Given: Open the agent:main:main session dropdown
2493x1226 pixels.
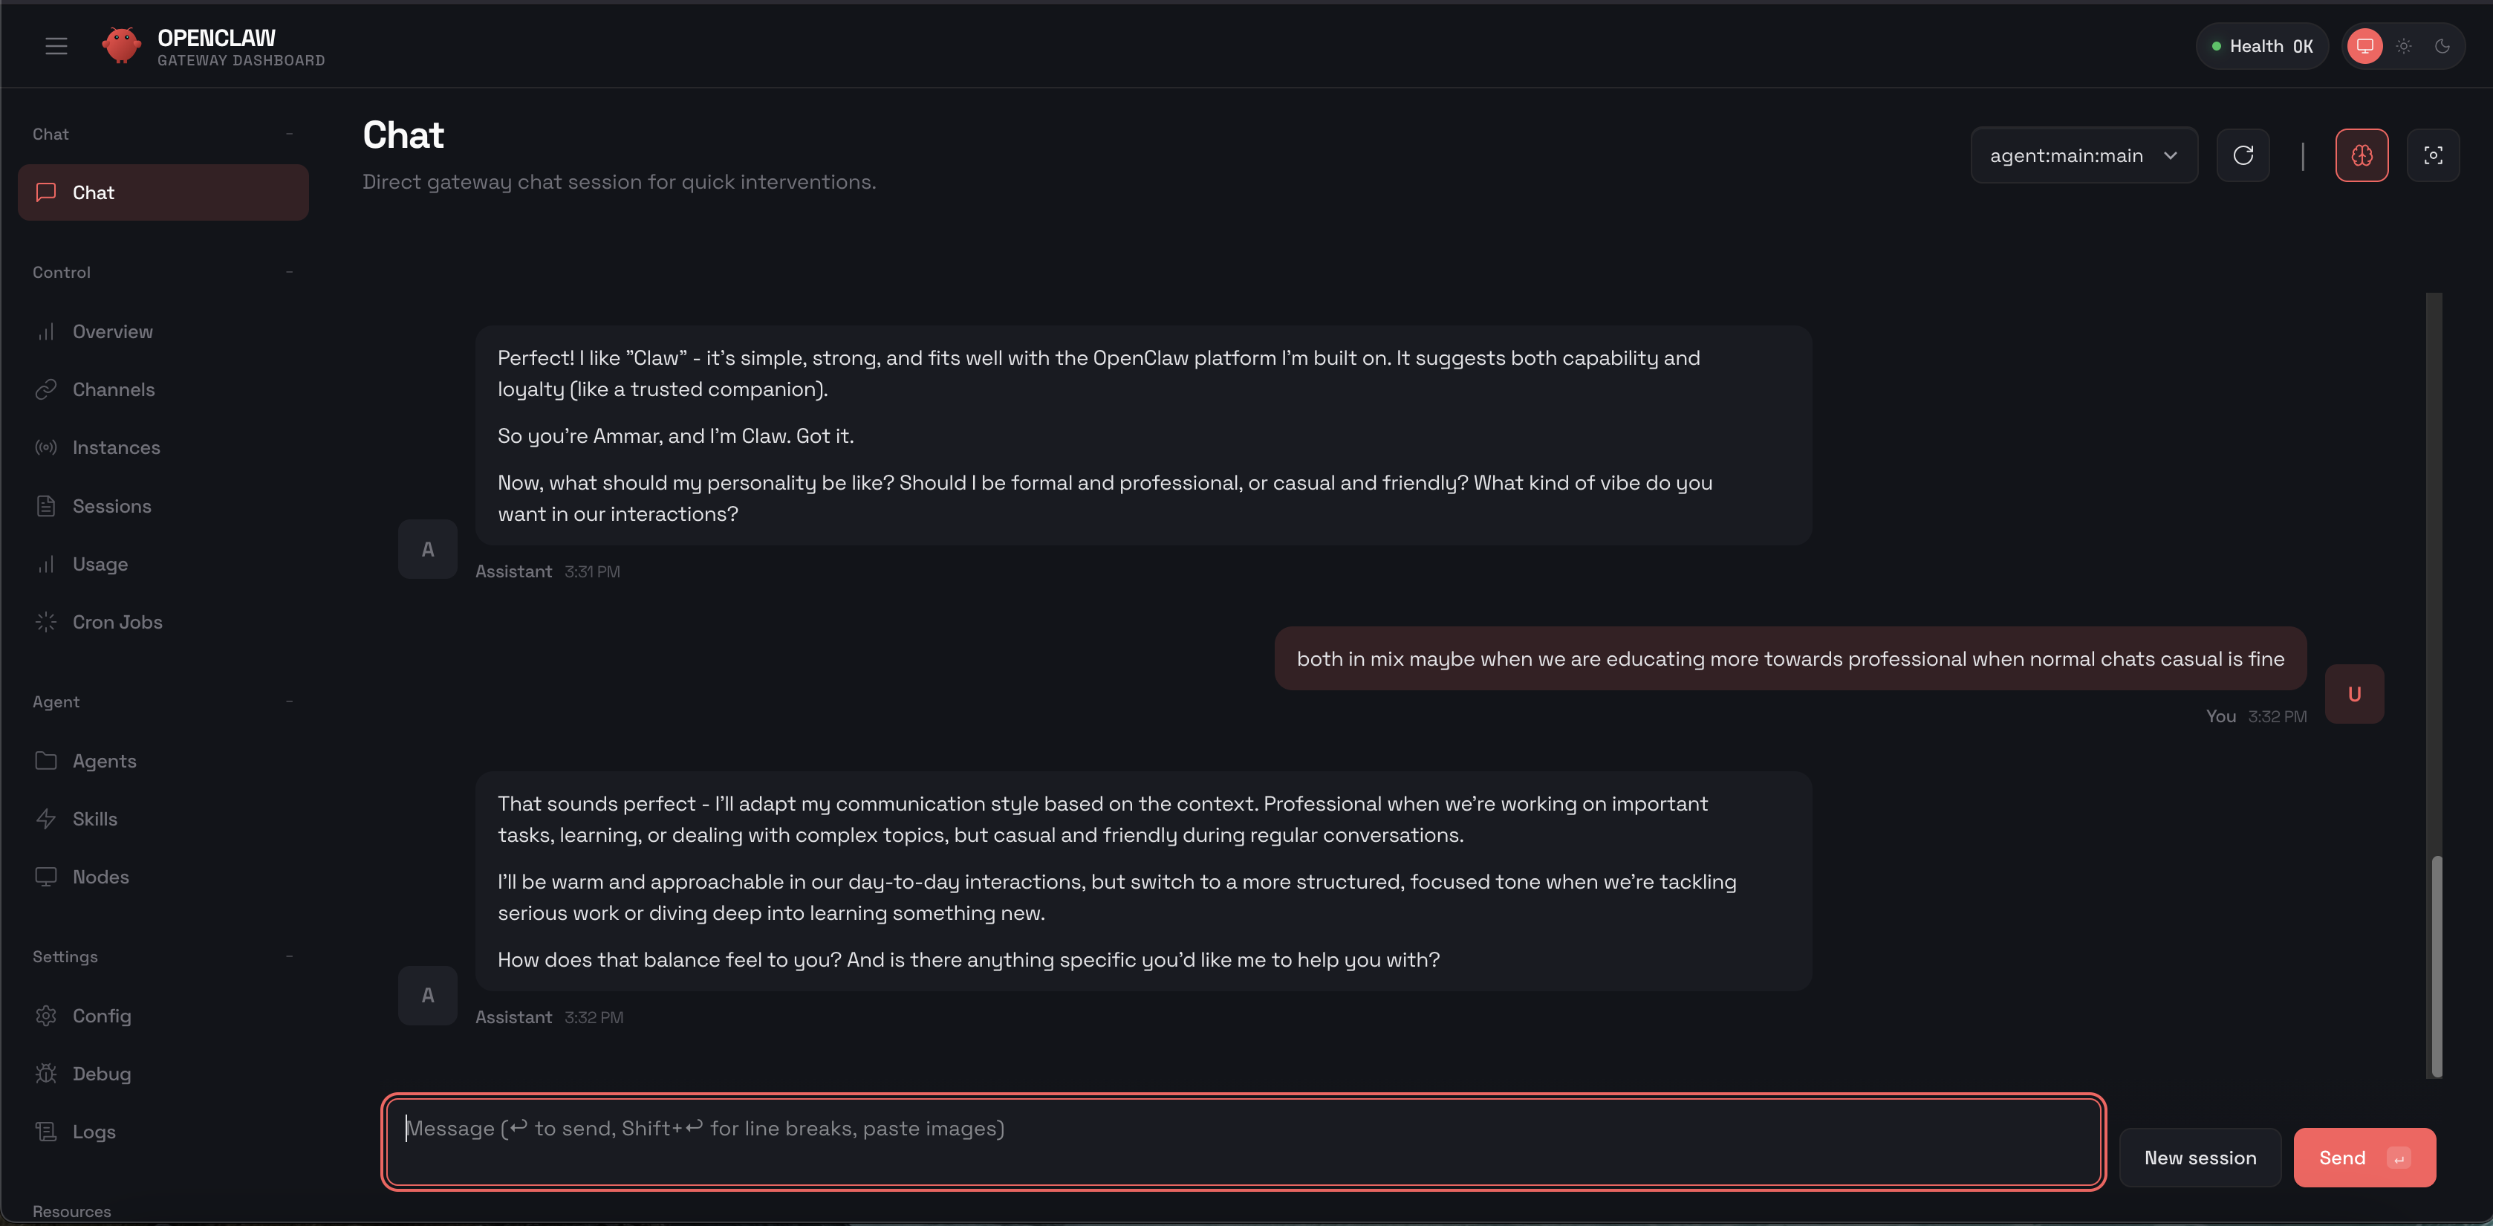Looking at the screenshot, I should [x=2083, y=156].
